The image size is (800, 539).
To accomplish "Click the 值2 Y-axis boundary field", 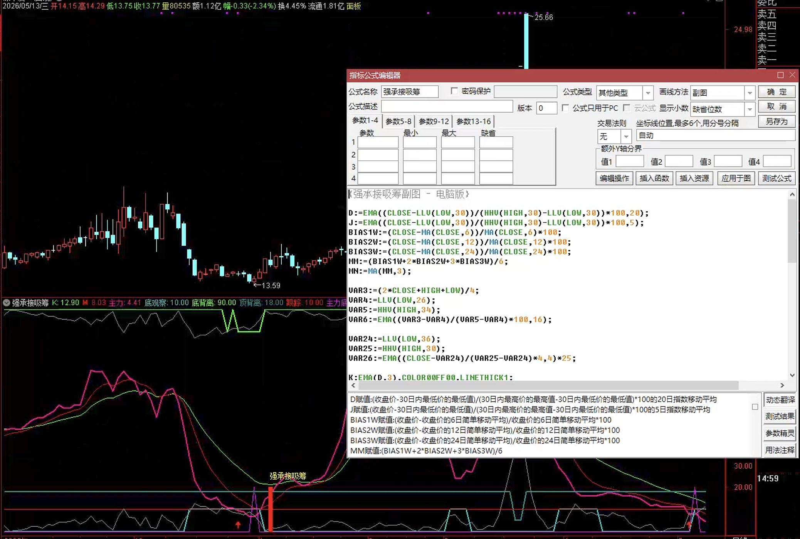I will (x=679, y=161).
